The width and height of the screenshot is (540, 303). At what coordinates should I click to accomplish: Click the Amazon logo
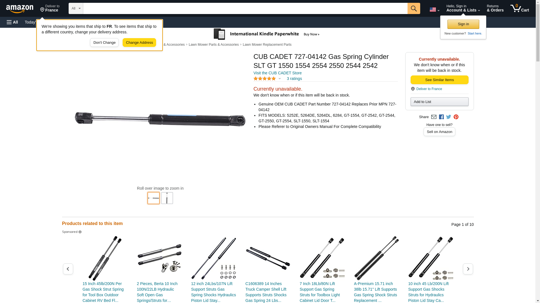[20, 9]
